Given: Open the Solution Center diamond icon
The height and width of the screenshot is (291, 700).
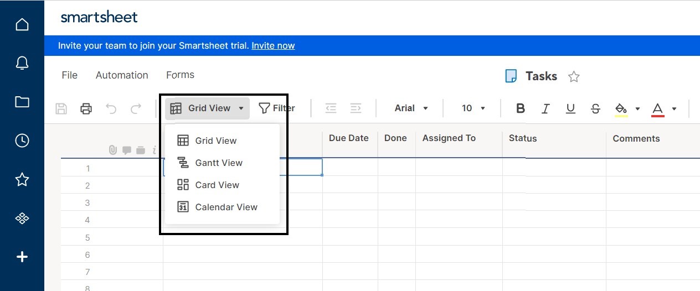Looking at the screenshot, I should [x=22, y=219].
